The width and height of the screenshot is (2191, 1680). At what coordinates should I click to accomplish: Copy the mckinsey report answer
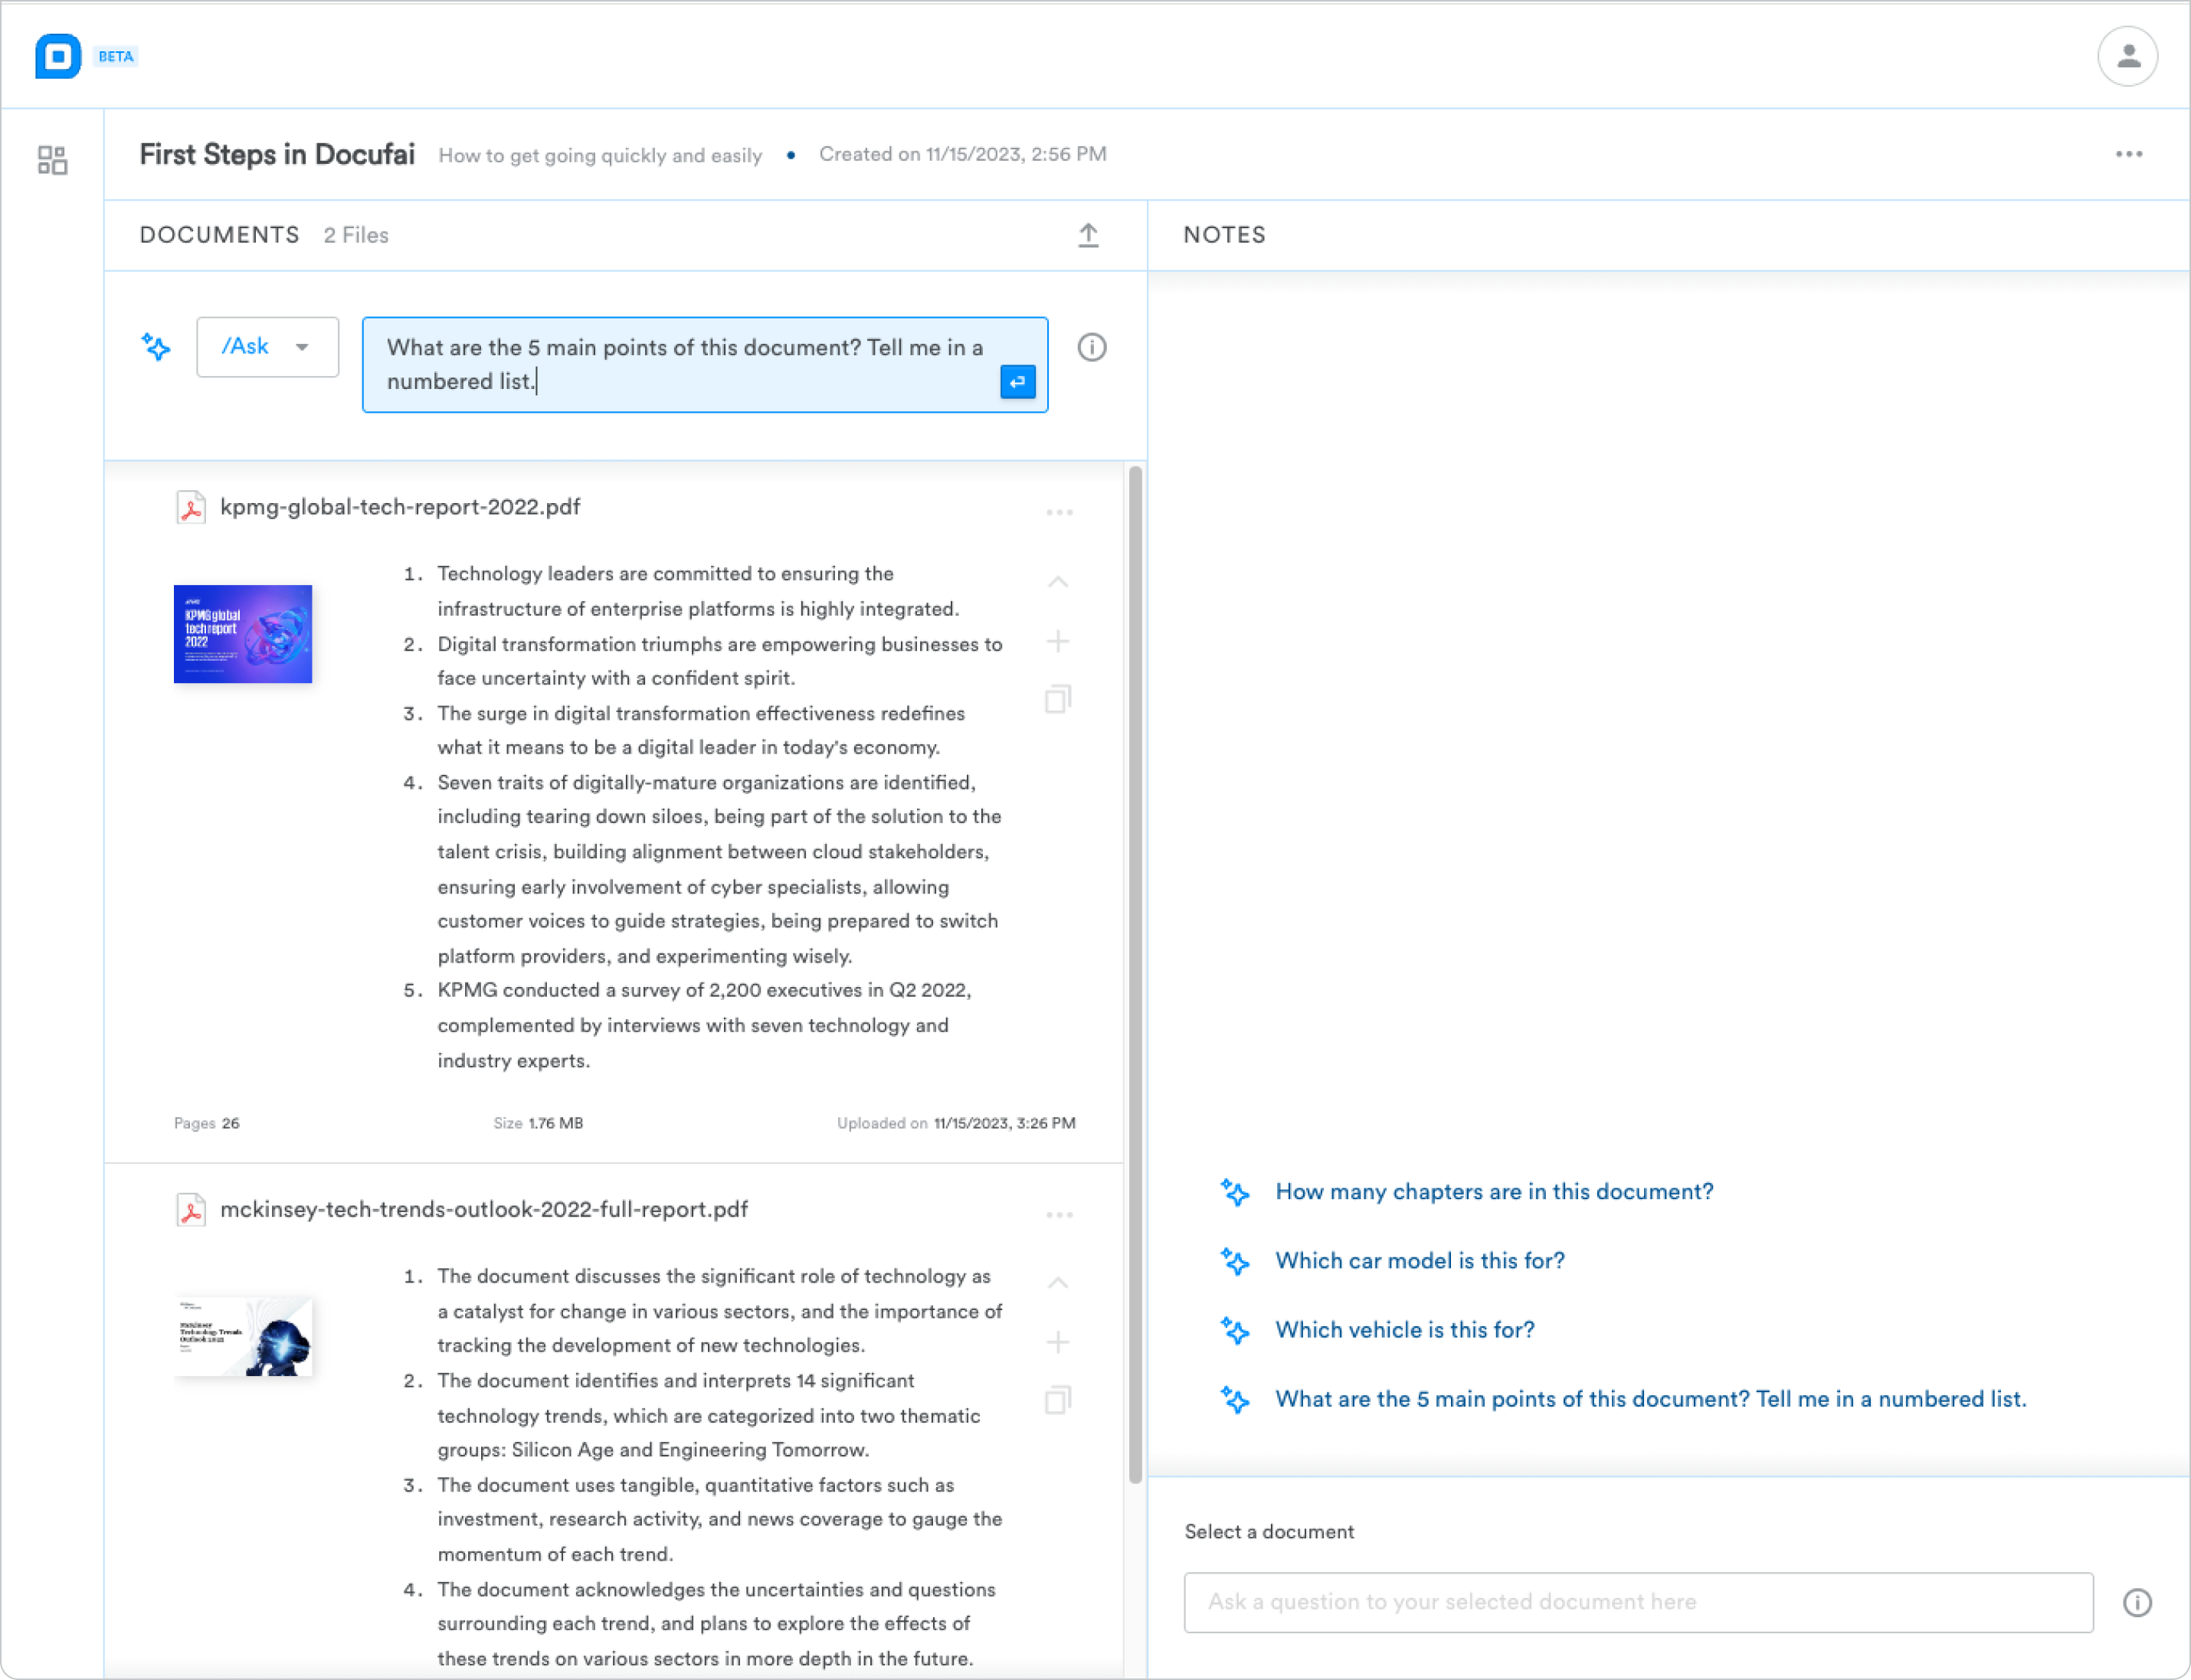[x=1057, y=1400]
